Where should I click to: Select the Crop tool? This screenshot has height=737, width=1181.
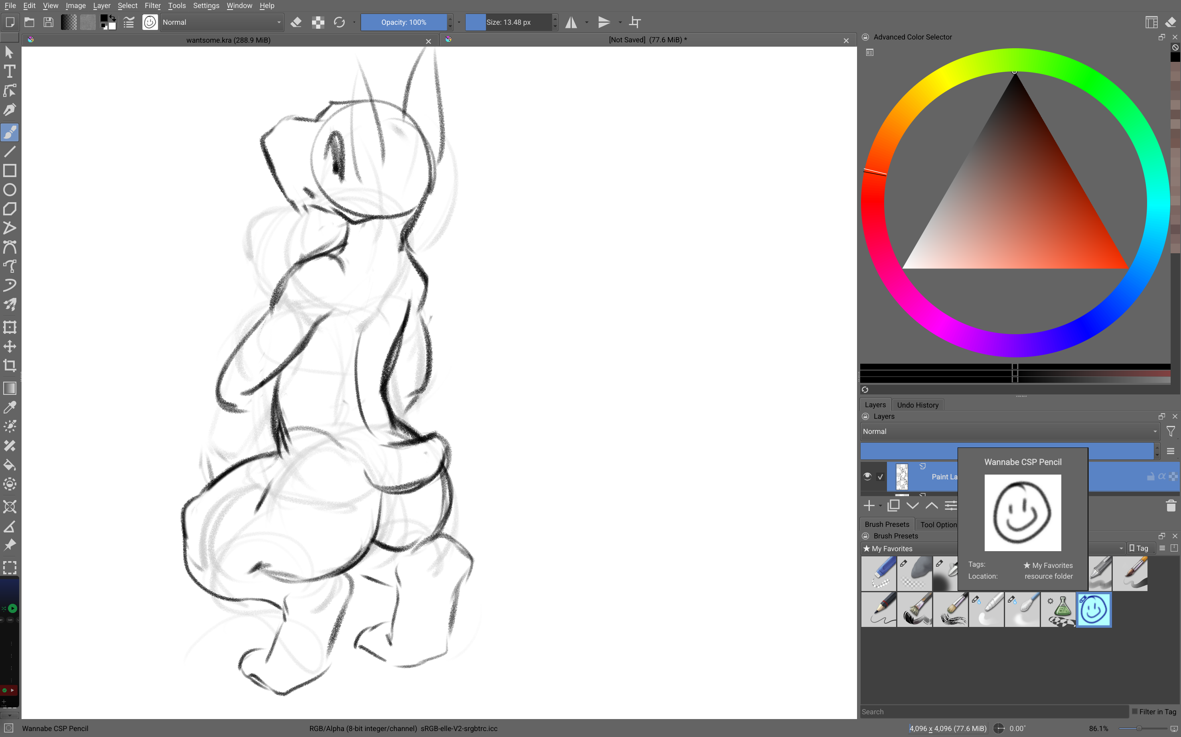pyautogui.click(x=9, y=366)
